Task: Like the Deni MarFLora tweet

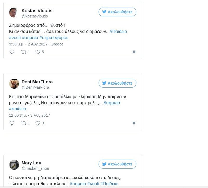Action: tap(38, 123)
